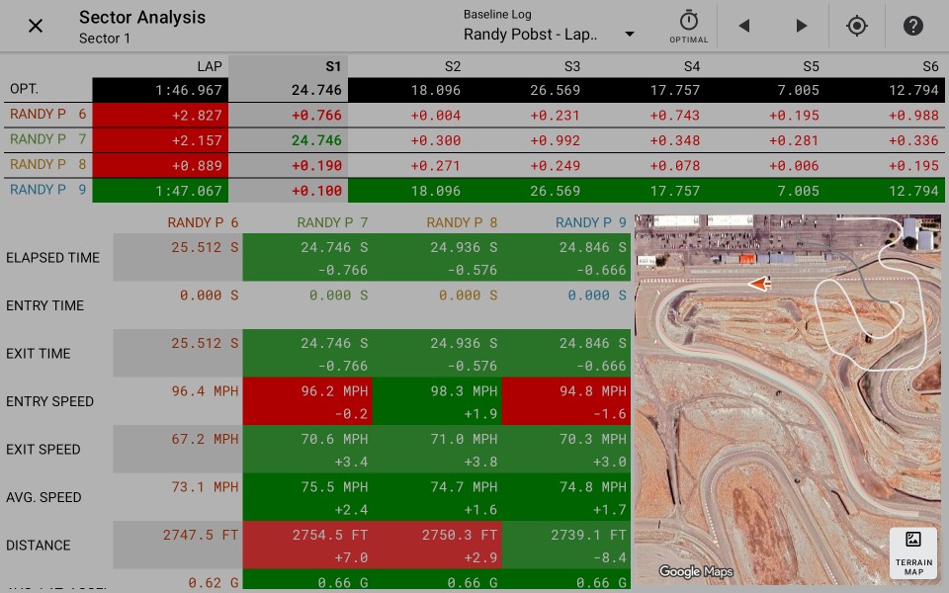Select the RANDY P 9 lap row

(474, 191)
